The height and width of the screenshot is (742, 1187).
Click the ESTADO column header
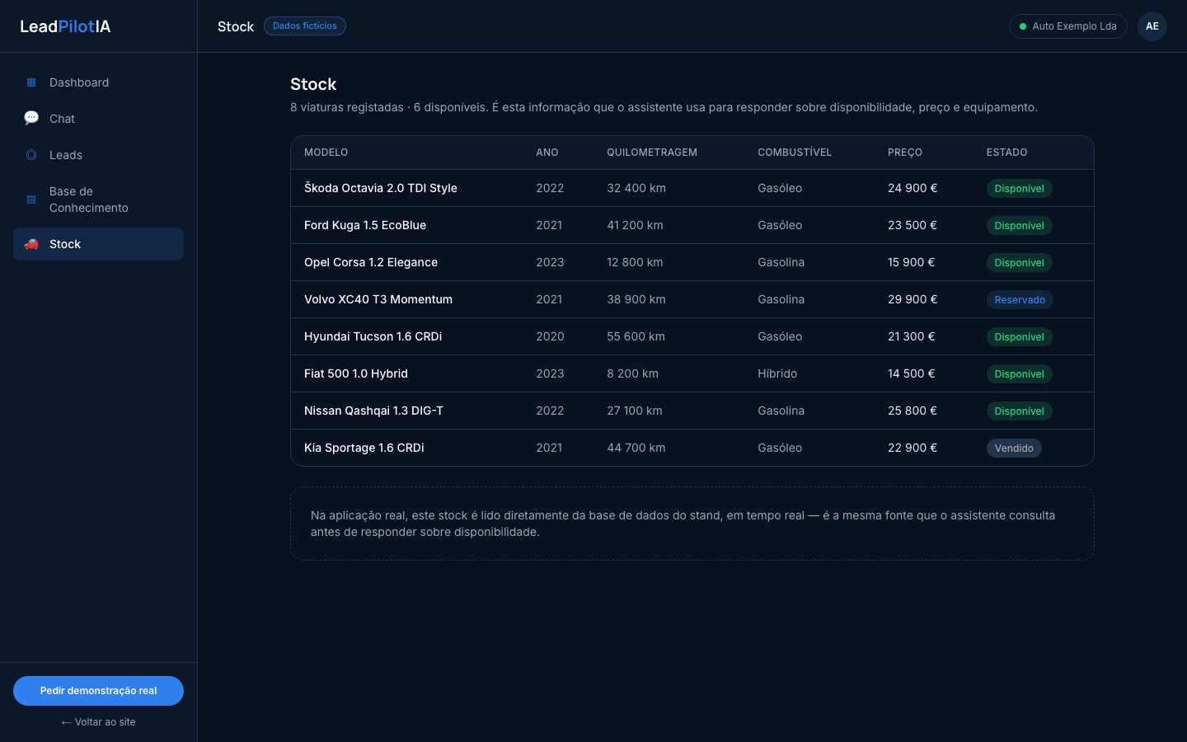pyautogui.click(x=1006, y=153)
